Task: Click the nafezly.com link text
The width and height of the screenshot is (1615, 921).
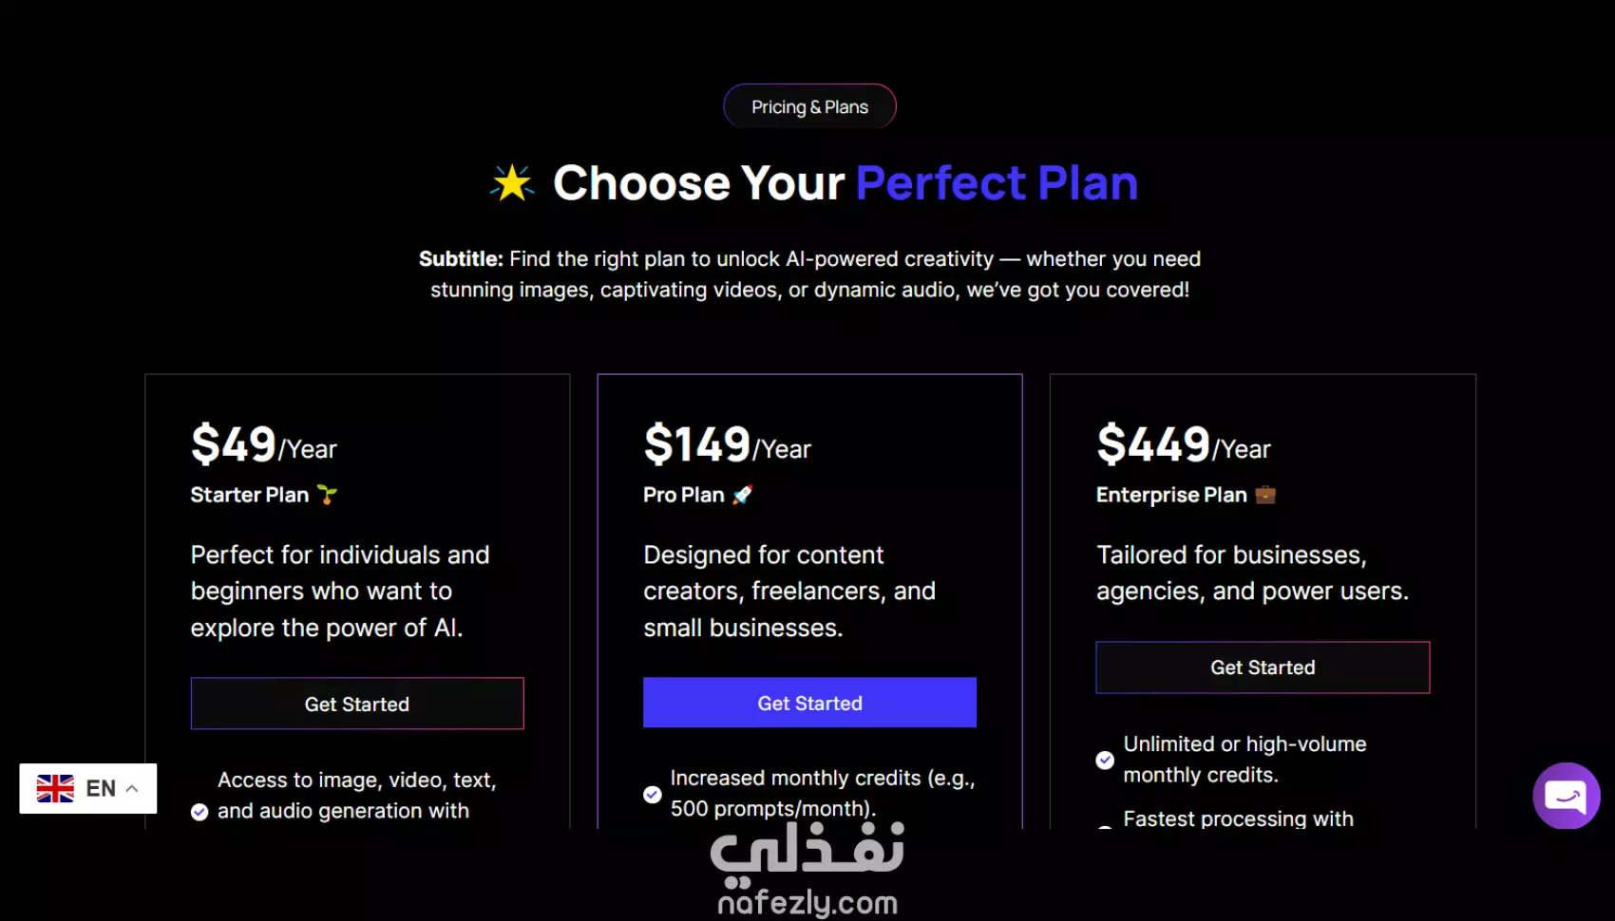Action: tap(807, 902)
